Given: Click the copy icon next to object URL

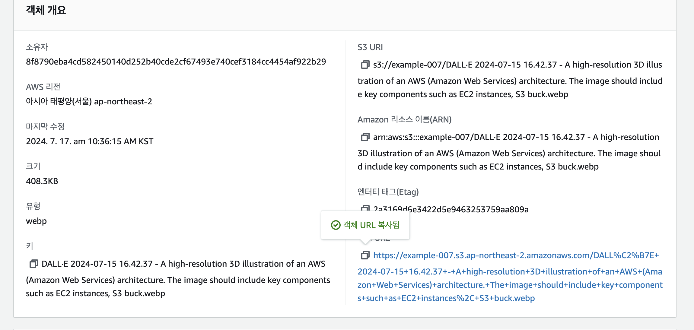Looking at the screenshot, I should click(x=365, y=255).
